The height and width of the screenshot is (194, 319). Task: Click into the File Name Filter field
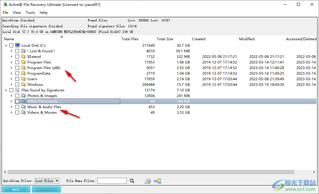tap(112, 181)
